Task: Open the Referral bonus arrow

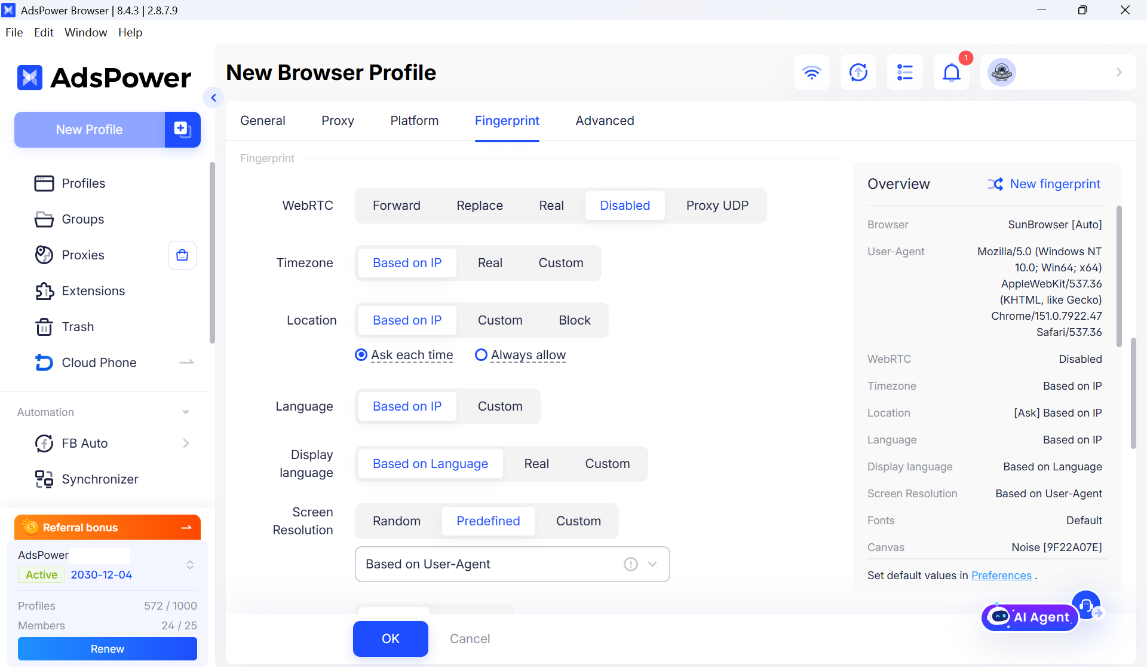Action: tap(186, 527)
